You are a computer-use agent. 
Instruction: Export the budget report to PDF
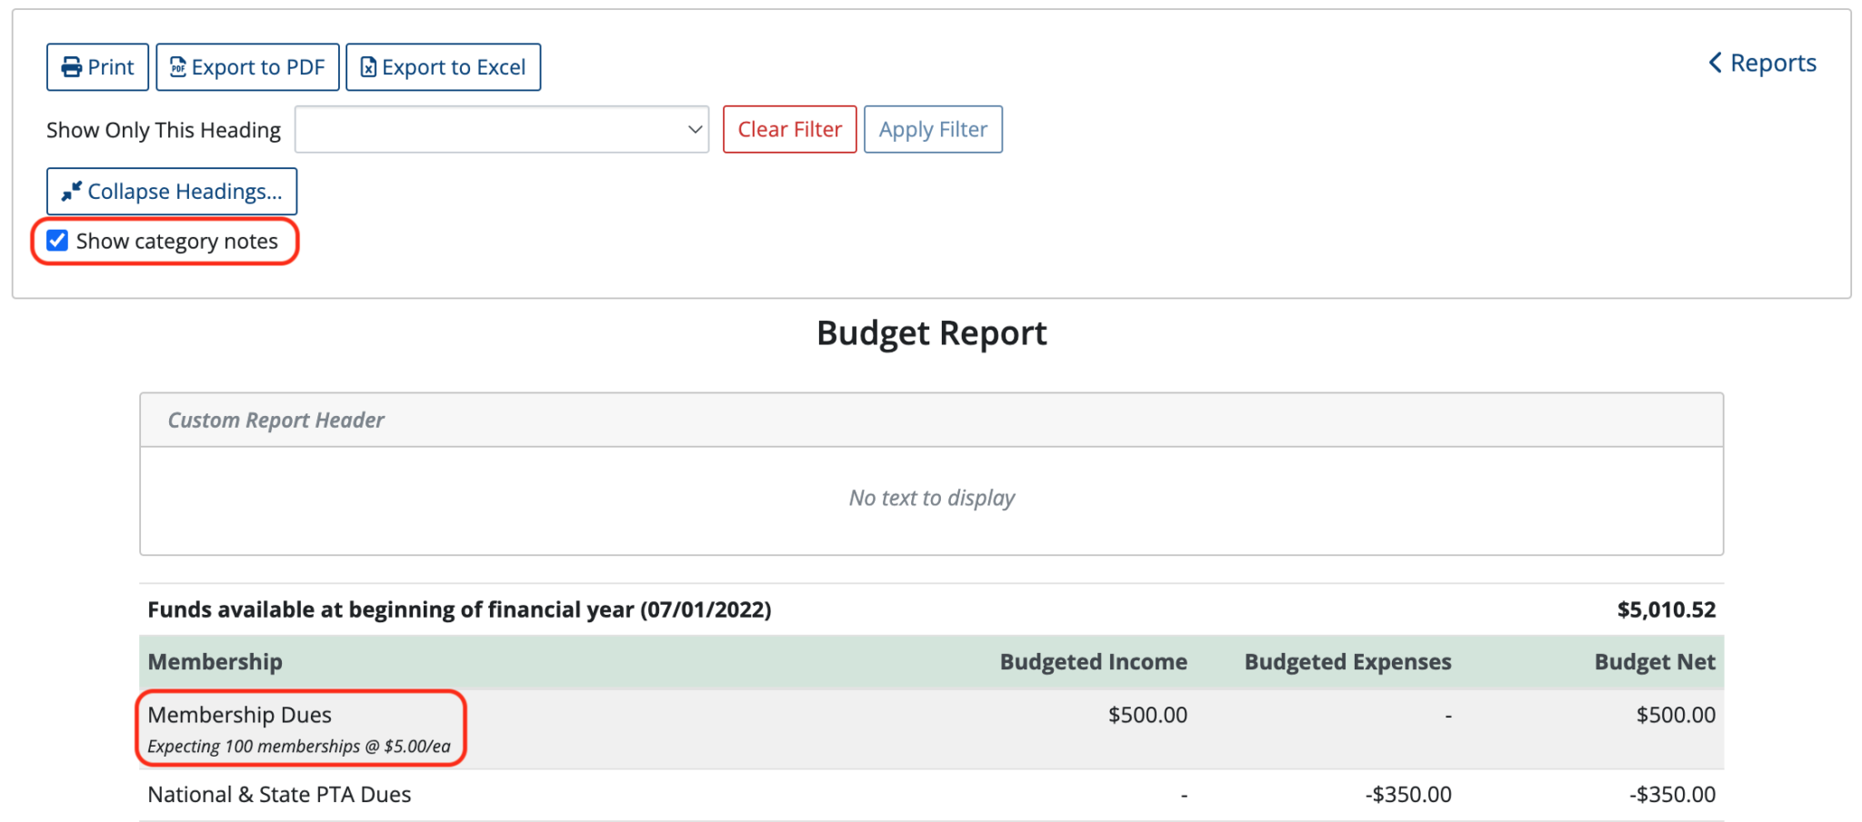(247, 66)
